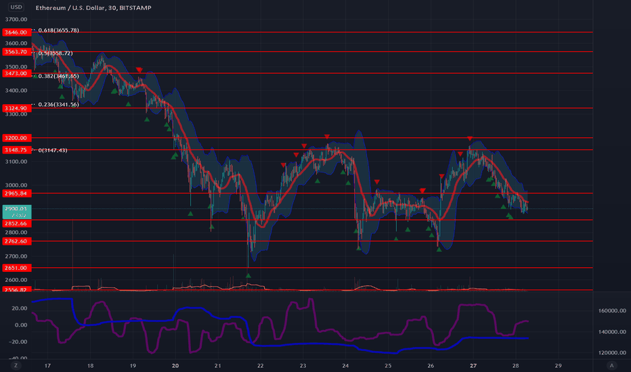The image size is (631, 372).
Task: Select the 0.236(3341.56) Fibonacci level label
Action: click(x=58, y=104)
